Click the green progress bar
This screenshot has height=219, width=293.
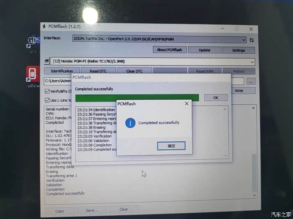click(137, 98)
